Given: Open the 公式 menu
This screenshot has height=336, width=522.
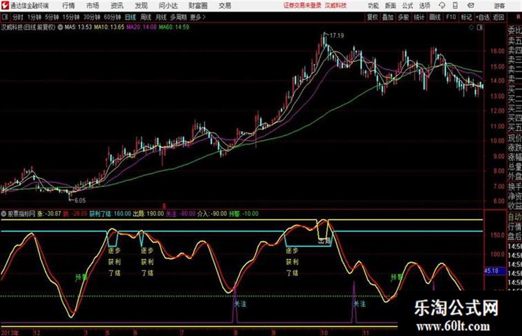Looking at the screenshot, I should click(407, 6).
